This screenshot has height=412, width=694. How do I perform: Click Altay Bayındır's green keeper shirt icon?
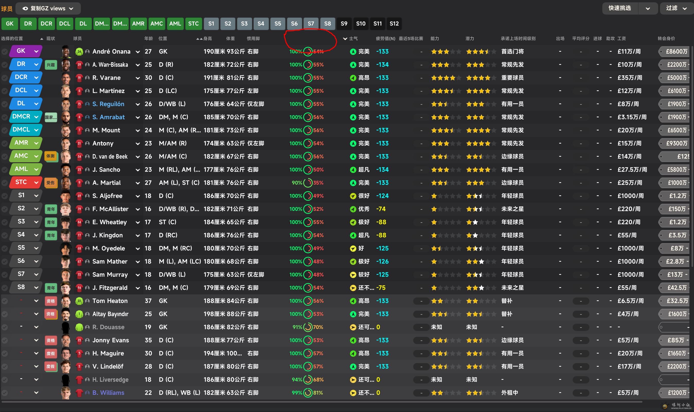(79, 314)
